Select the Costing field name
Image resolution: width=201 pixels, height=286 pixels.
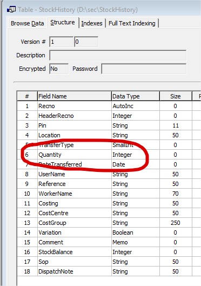point(48,203)
